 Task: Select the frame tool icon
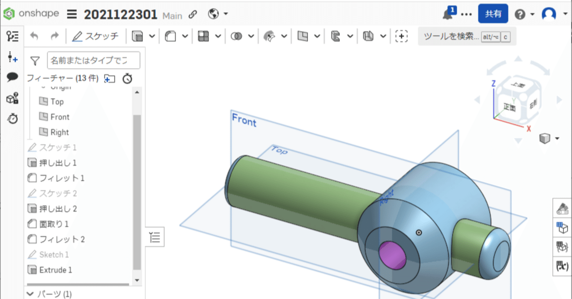coord(368,37)
